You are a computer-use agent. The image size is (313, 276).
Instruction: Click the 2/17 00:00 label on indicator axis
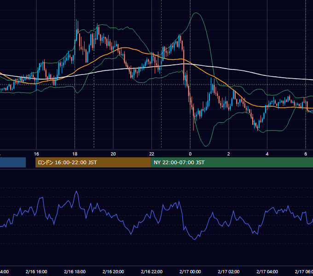190,271
